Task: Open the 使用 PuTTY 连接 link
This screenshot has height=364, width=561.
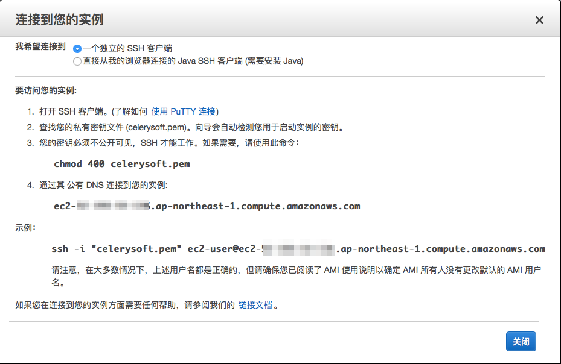Action: [x=183, y=111]
